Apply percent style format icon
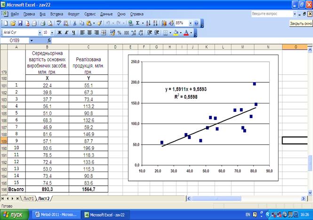The image size is (313, 220). 119,33
